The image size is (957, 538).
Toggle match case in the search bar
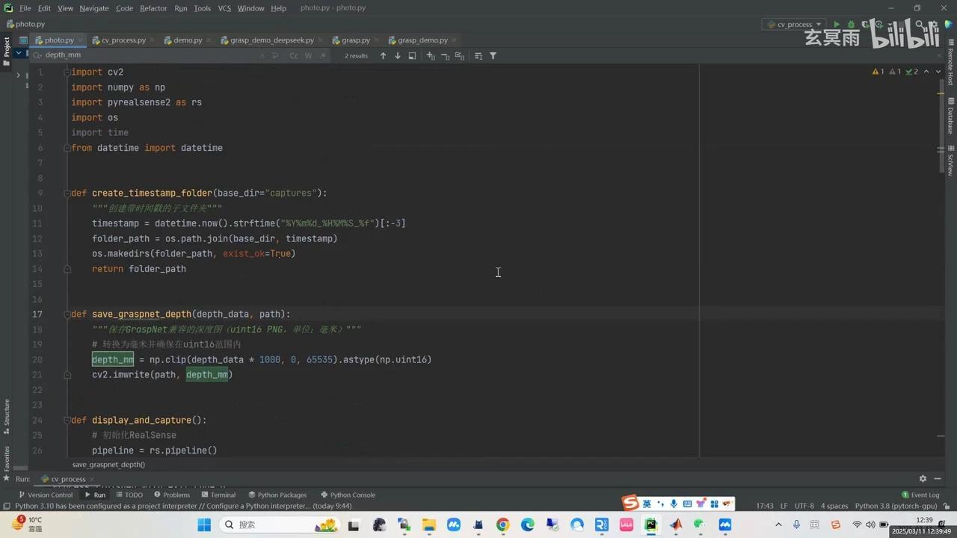coord(293,55)
